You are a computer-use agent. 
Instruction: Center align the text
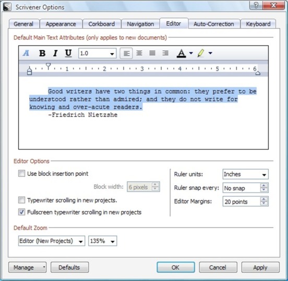[139, 53]
